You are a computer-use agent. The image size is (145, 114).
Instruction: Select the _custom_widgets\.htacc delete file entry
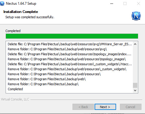[x=70, y=64]
